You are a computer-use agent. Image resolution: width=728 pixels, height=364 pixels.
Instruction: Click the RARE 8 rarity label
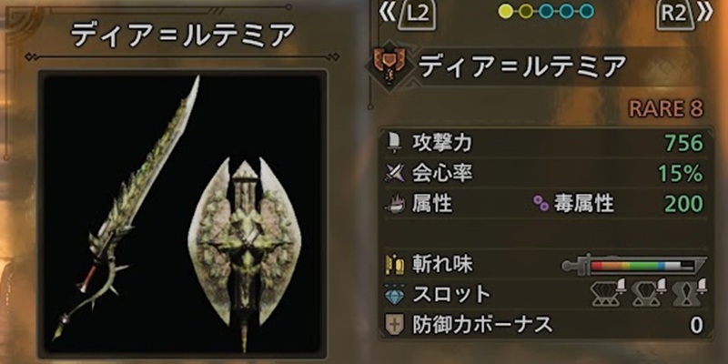pyautogui.click(x=666, y=109)
